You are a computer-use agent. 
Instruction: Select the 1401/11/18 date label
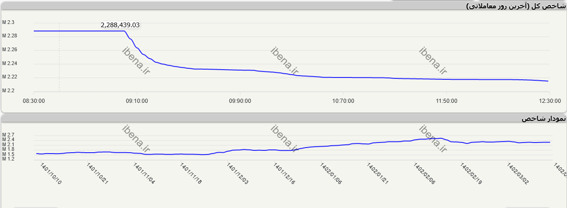pos(191,173)
